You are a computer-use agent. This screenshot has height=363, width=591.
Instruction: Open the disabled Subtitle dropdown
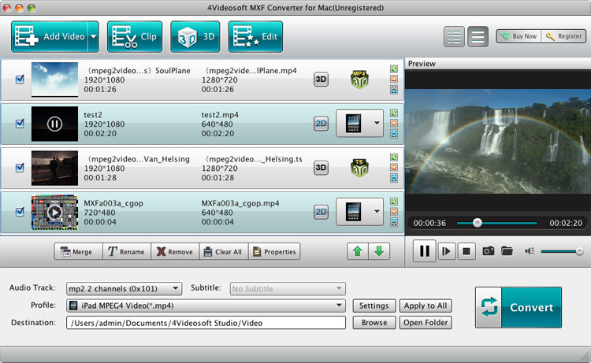coord(288,289)
